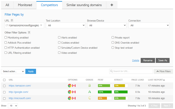
Task: Open the Show 10 rows dropdown
Action: (x=13, y=106)
